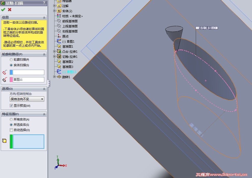Screen dimensions: 252x178
Task: Click the empty tool body input field
Action: pyautogui.click(x=29, y=72)
